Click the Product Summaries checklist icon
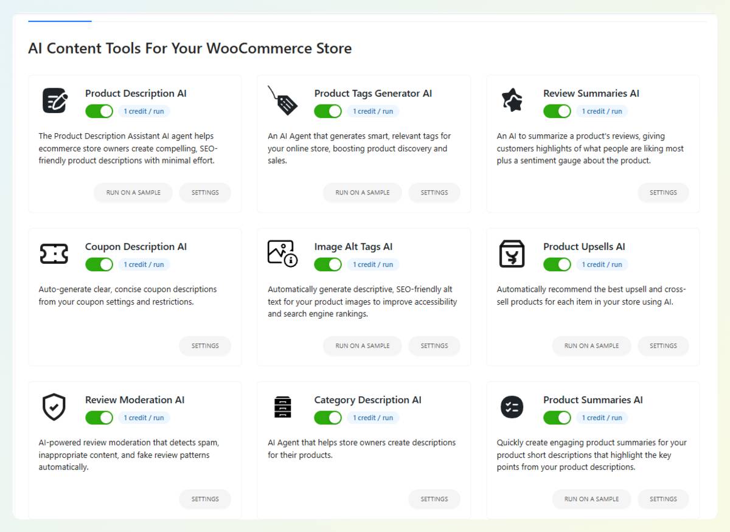 [x=512, y=407]
